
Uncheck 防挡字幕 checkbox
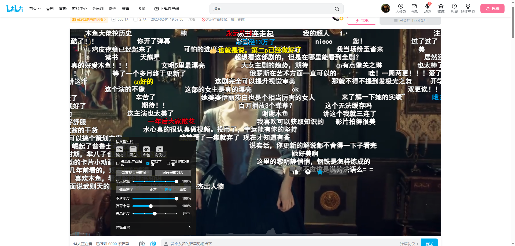[x=148, y=163]
